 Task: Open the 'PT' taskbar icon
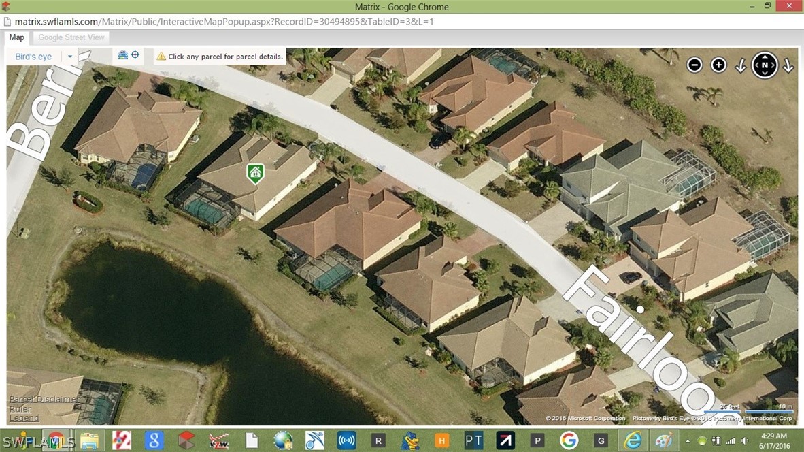[473, 440]
